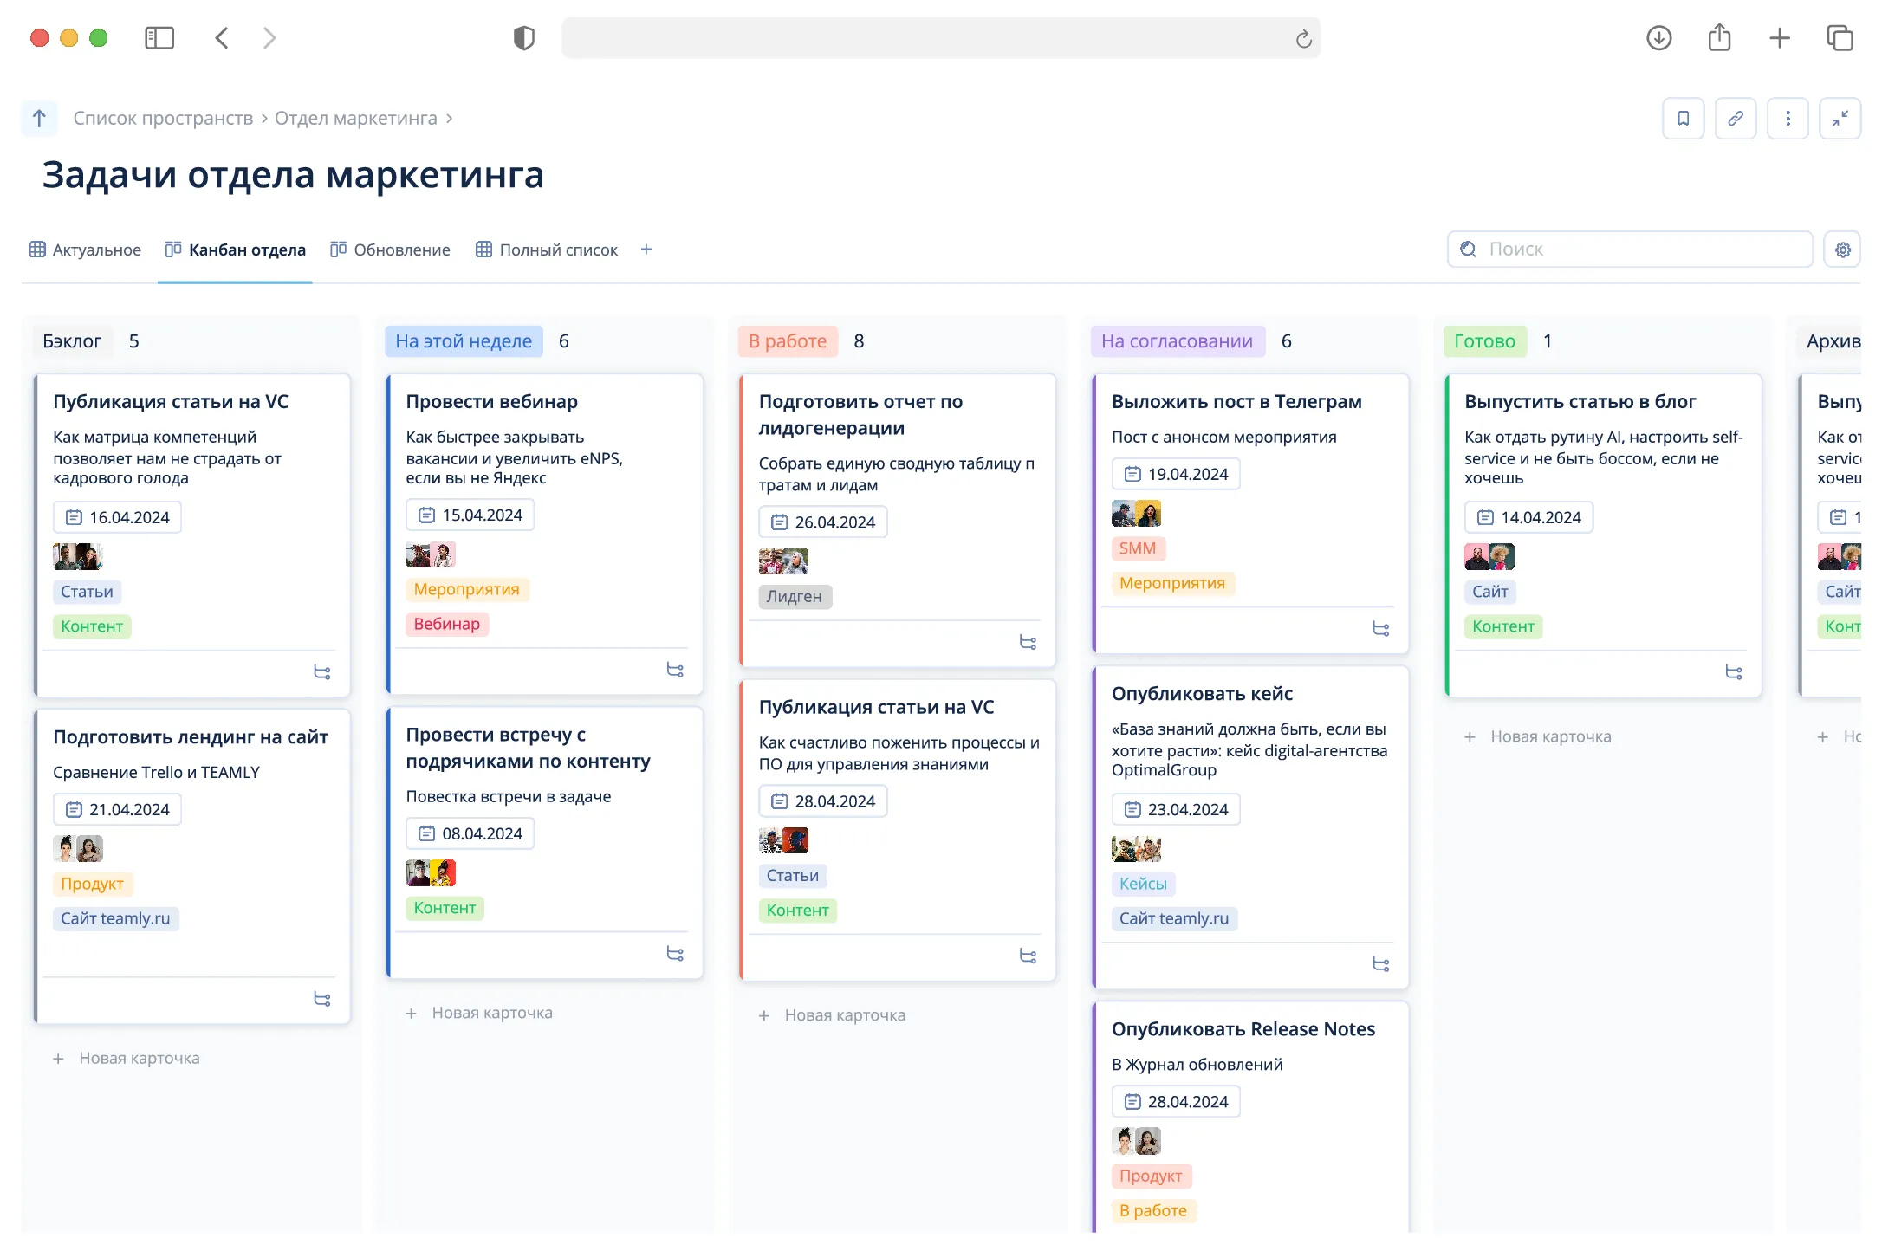Open date 21.04.2024 on лендинг card
The height and width of the screenshot is (1251, 1882).
coord(117,809)
